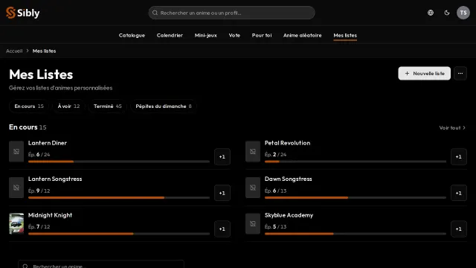This screenshot has width=476, height=268.
Task: Click the Ép. 2 / 24 text
Action: [275, 154]
